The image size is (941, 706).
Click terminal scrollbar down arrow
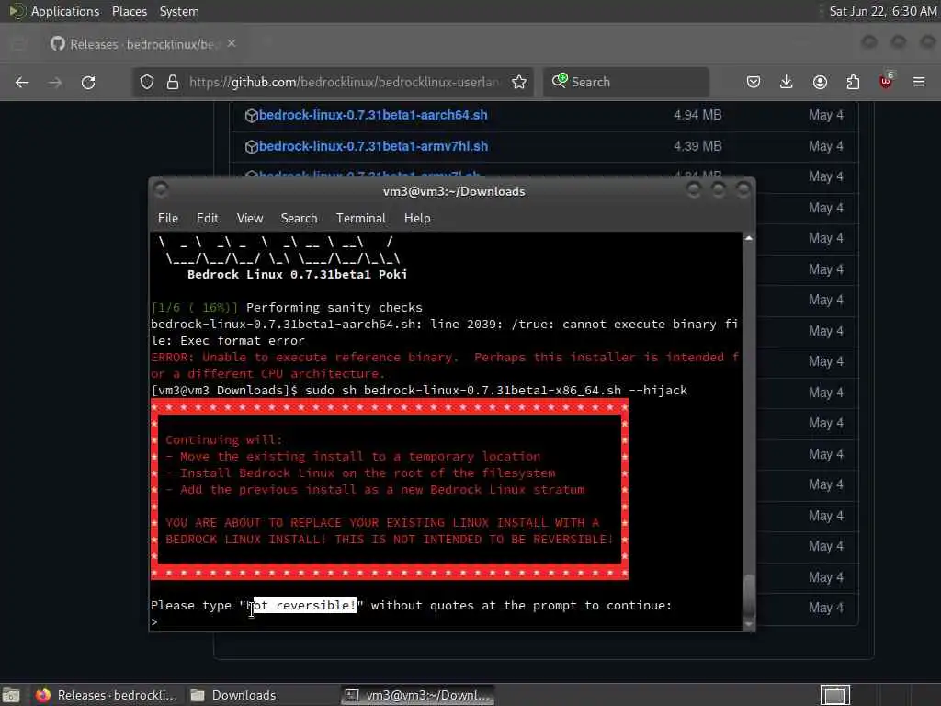[748, 625]
